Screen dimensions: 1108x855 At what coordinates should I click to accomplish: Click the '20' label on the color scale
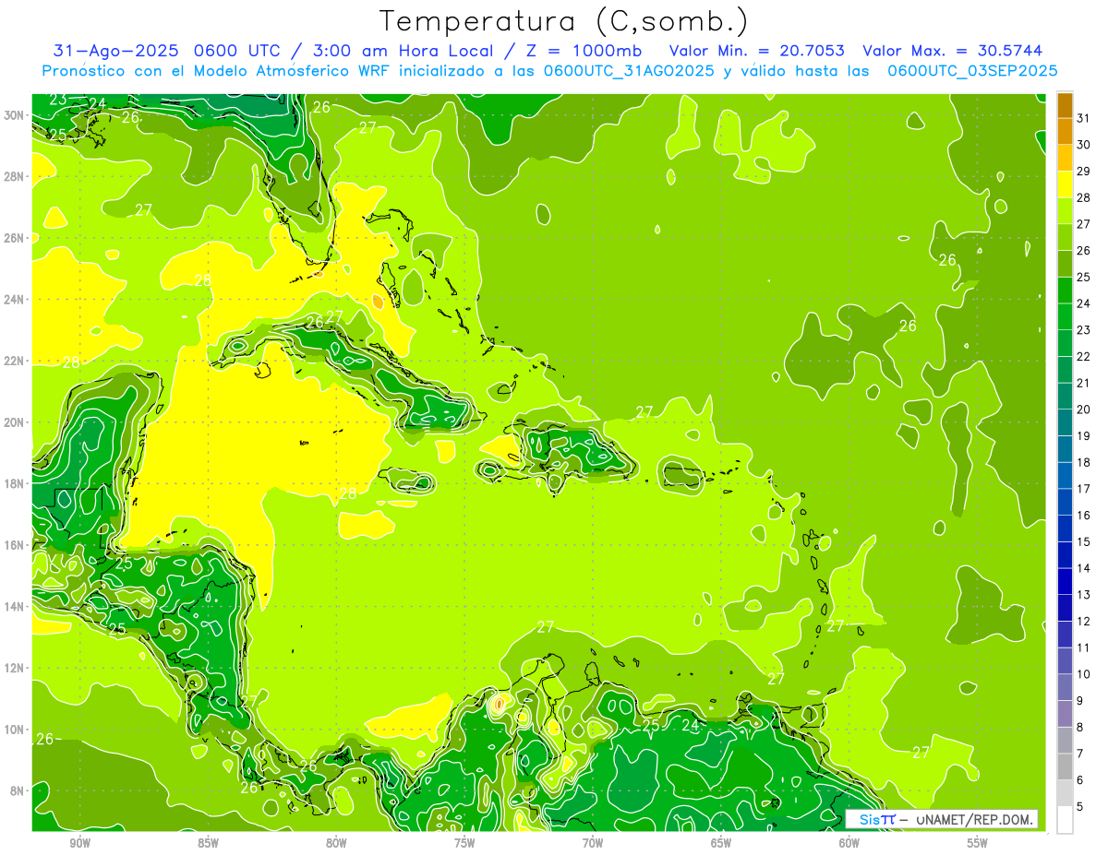[x=1084, y=410]
